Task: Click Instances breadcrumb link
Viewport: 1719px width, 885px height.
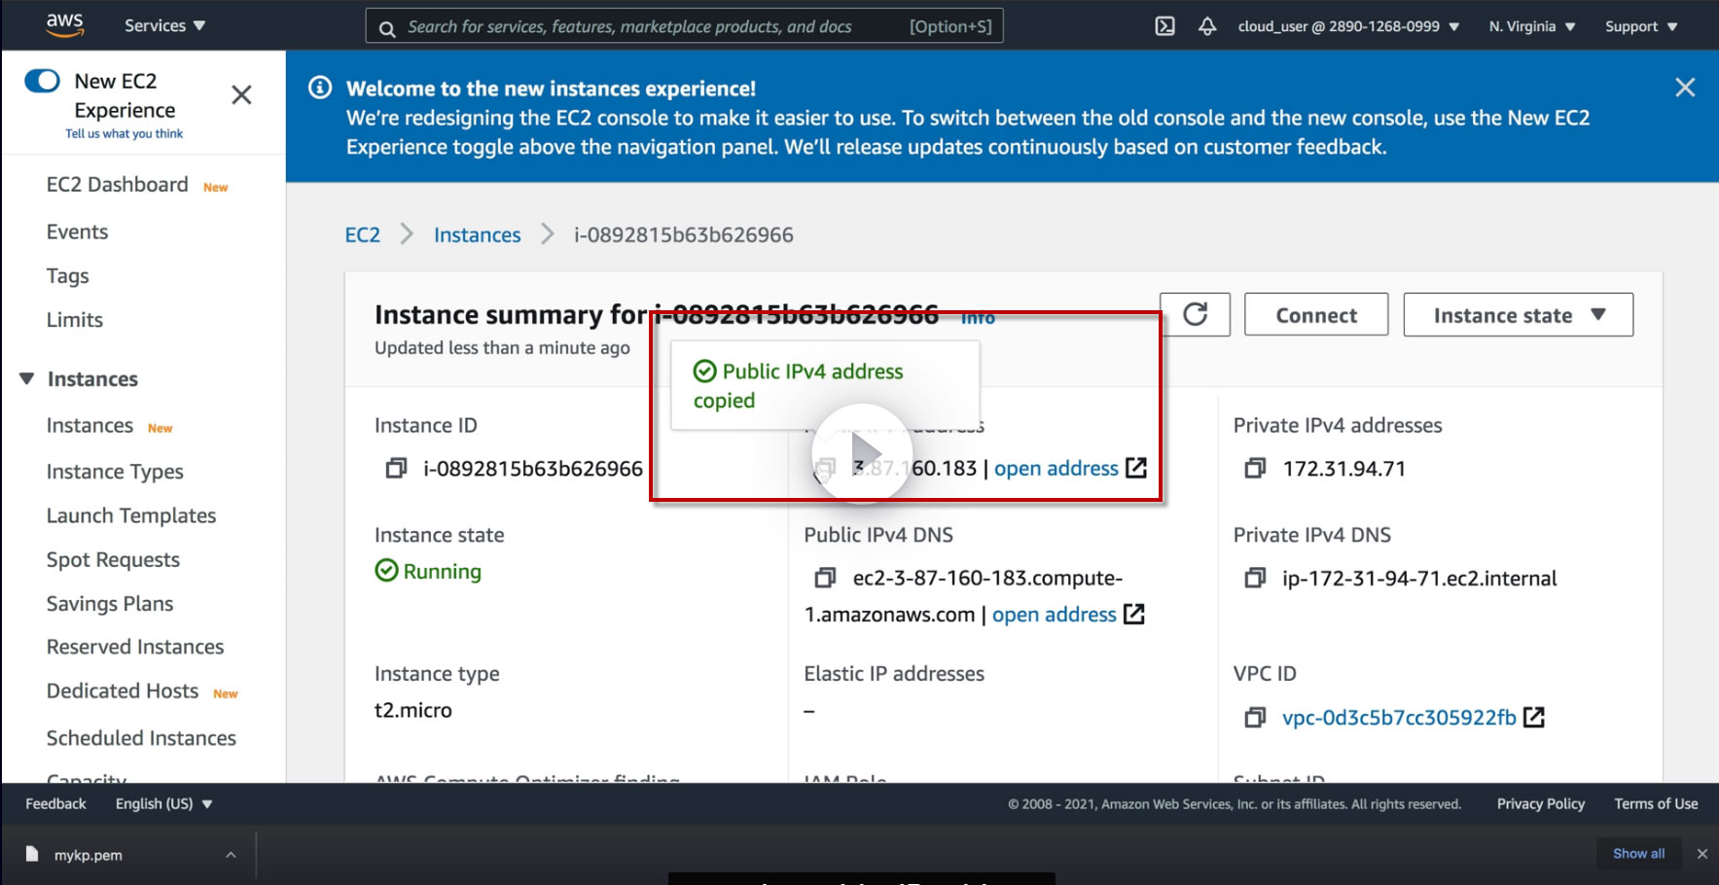Action: point(477,234)
